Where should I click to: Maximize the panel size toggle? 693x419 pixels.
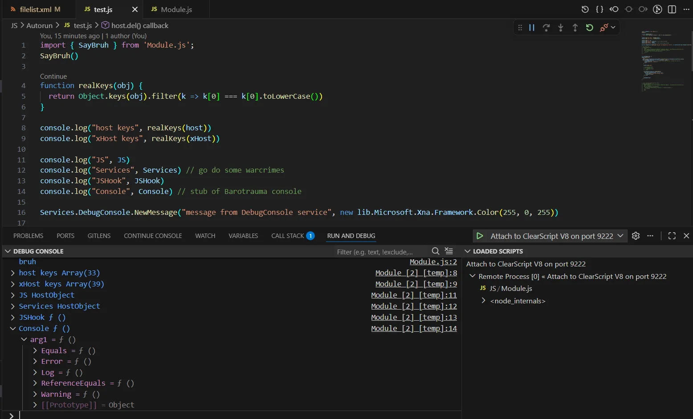coord(672,236)
